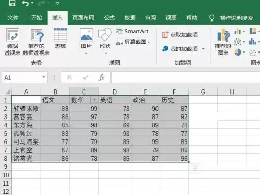Click the Undo arrow icon
Viewport: 260px width, 195px height.
(x=25, y=3)
